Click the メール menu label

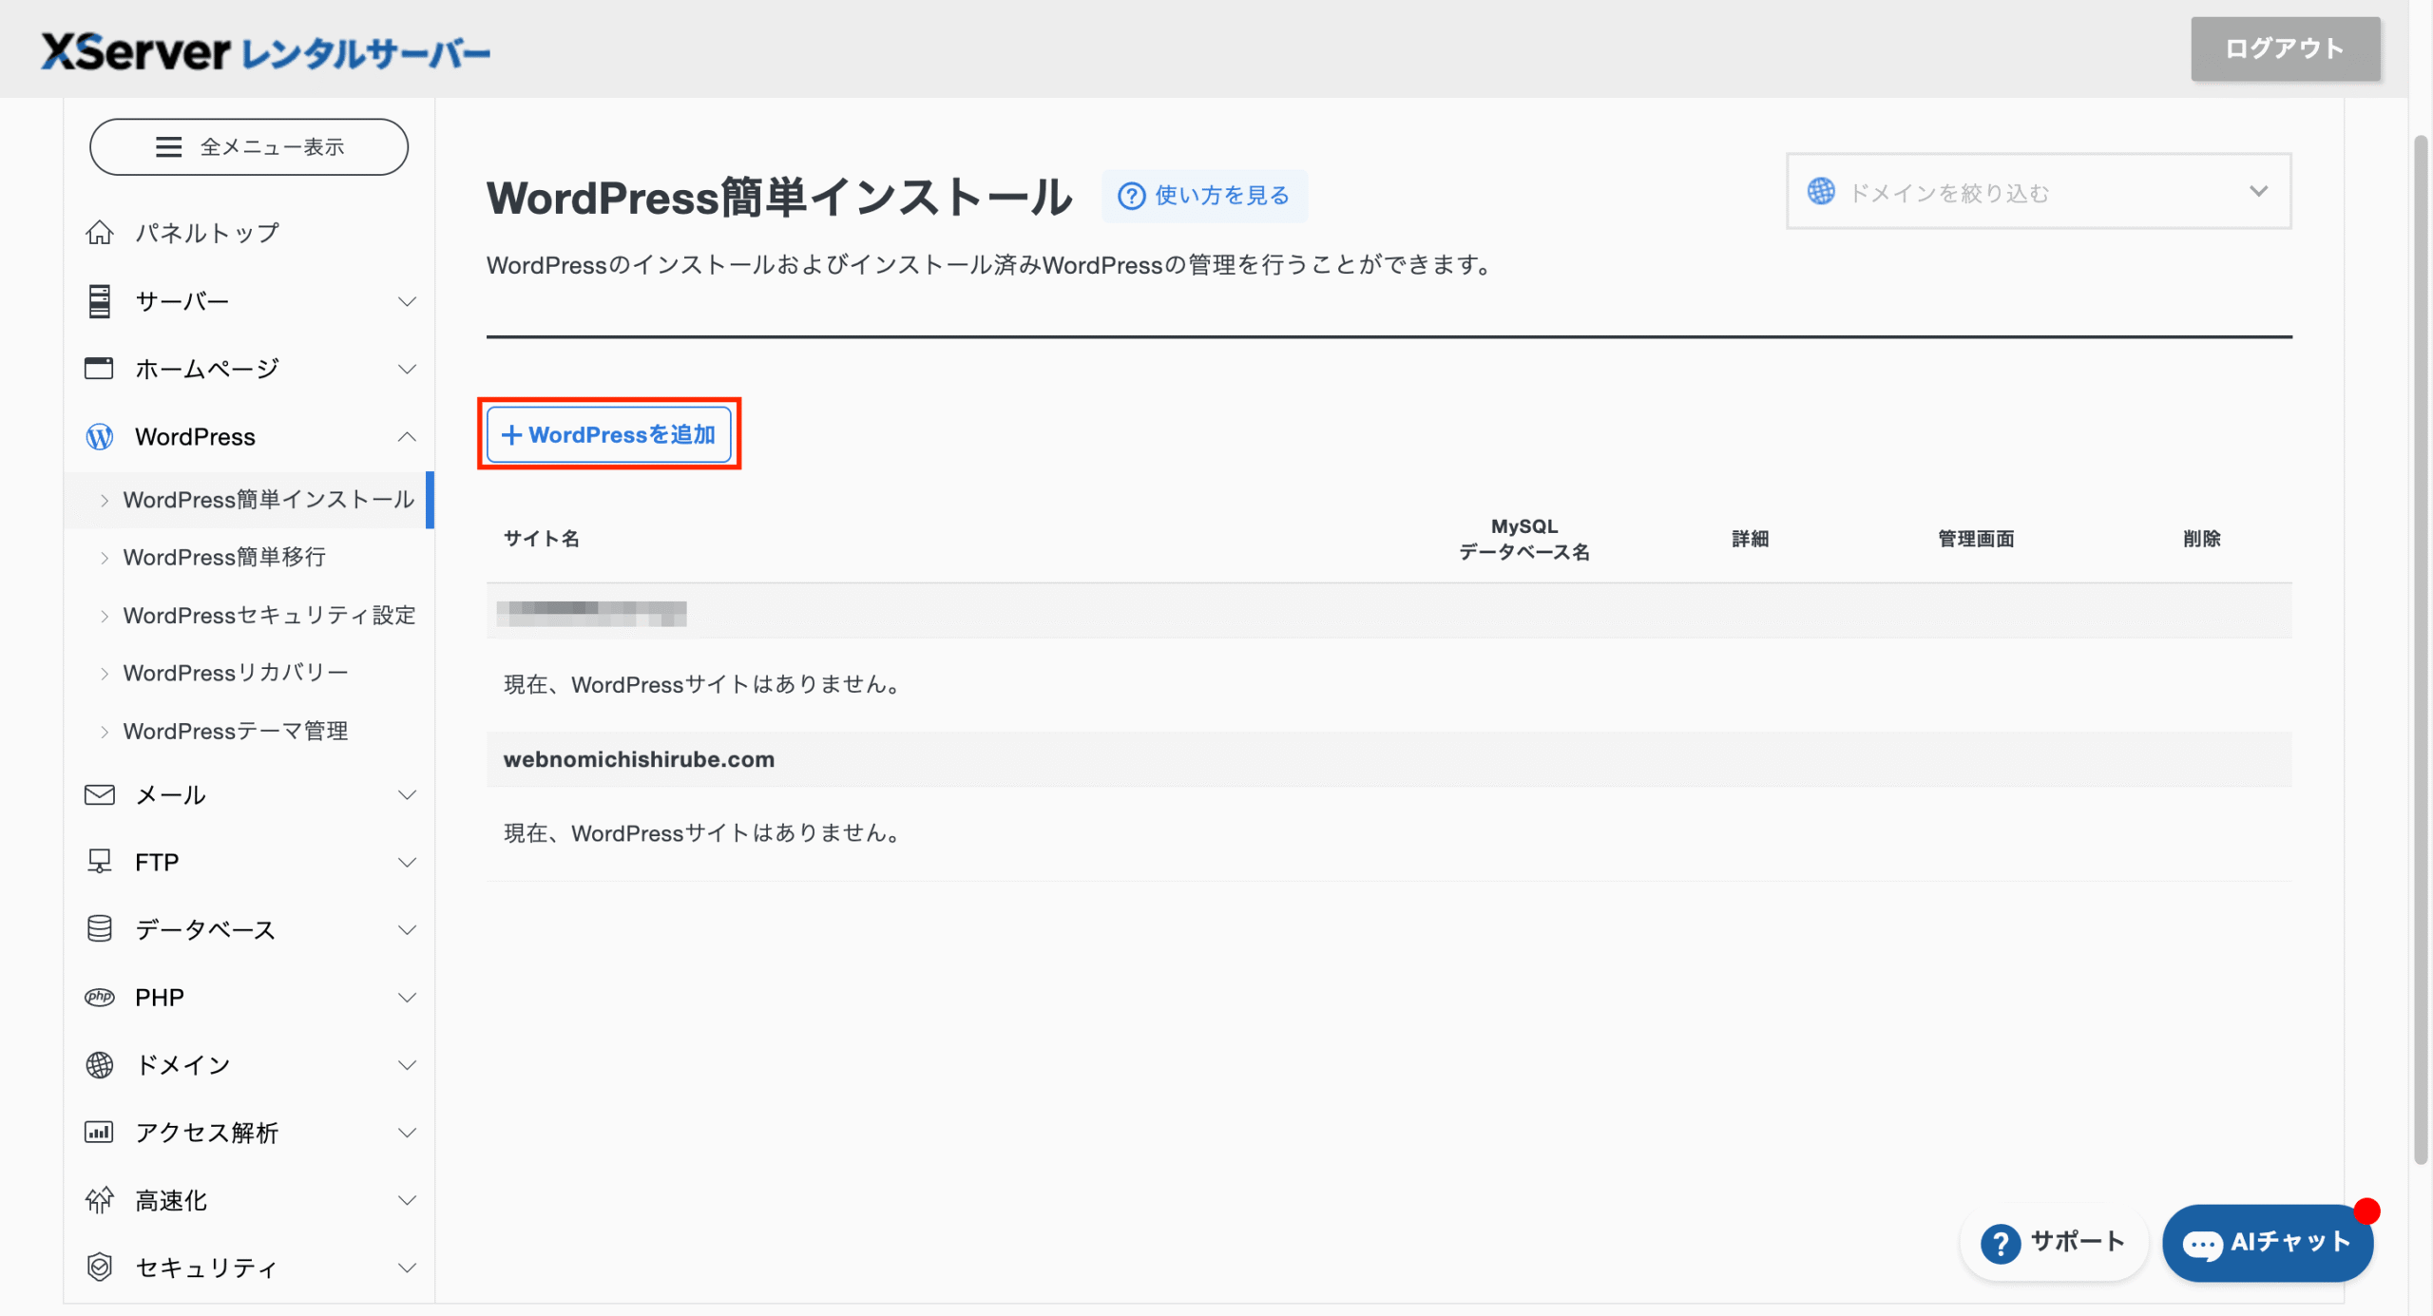coord(171,795)
